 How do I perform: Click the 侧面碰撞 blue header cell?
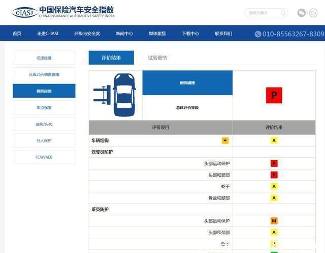(x=187, y=82)
